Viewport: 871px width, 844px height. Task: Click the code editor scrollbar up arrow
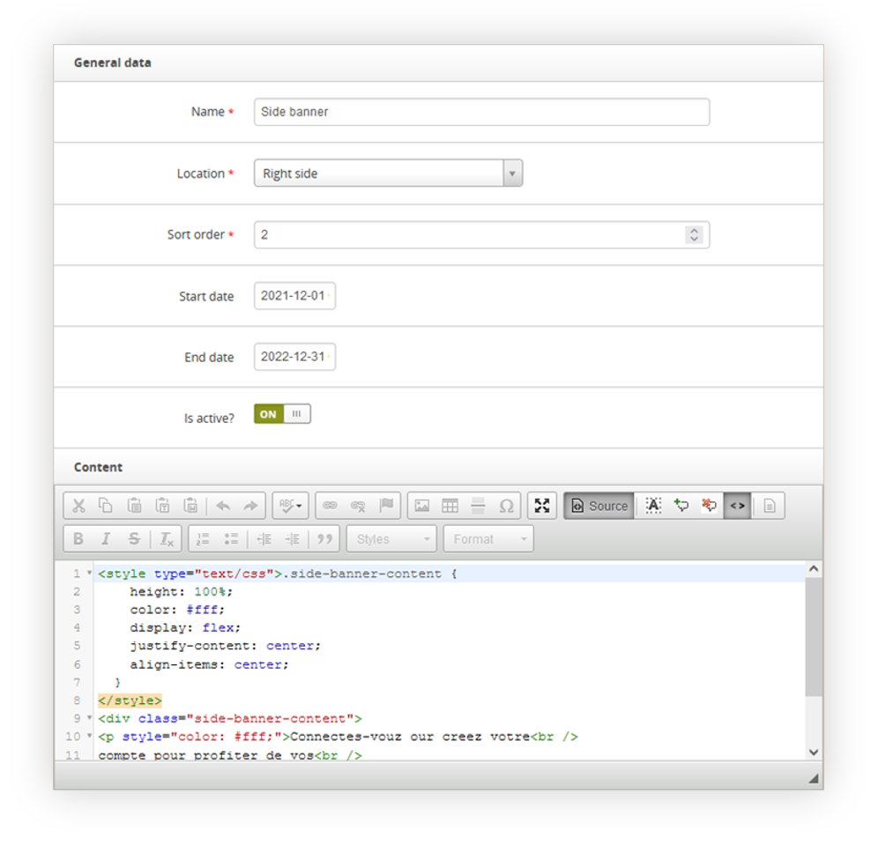point(814,568)
